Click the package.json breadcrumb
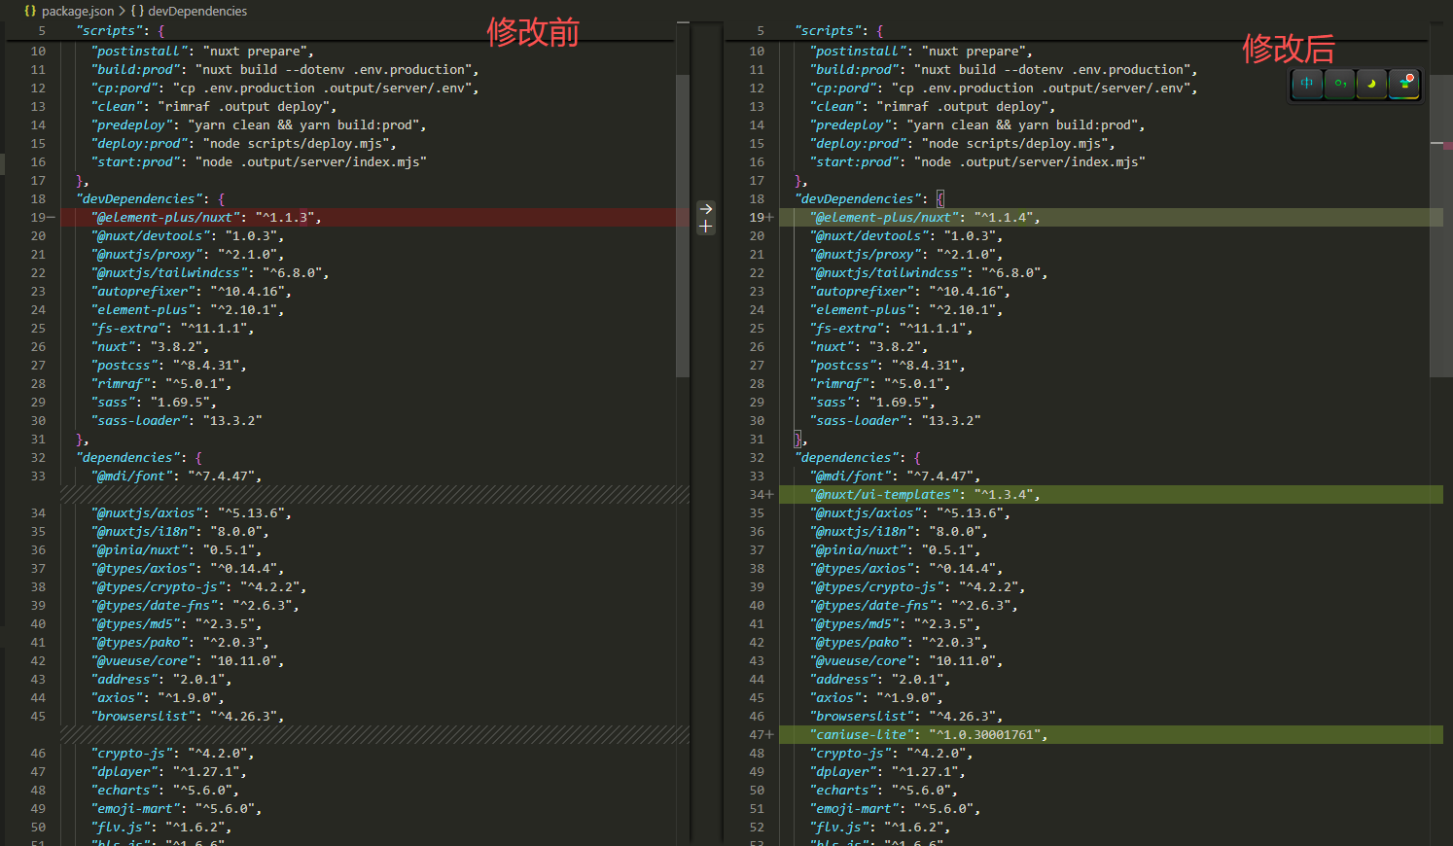This screenshot has width=1453, height=846. pyautogui.click(x=78, y=11)
